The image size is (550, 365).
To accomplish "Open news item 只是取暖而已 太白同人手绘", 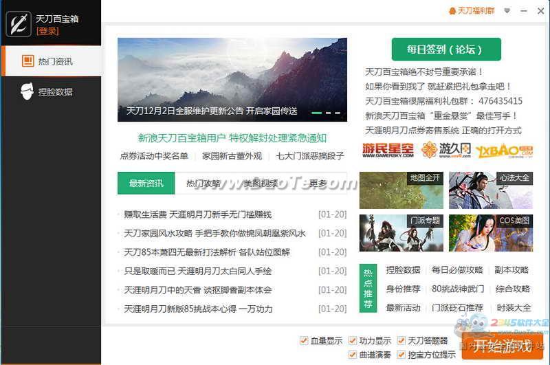I will [198, 271].
